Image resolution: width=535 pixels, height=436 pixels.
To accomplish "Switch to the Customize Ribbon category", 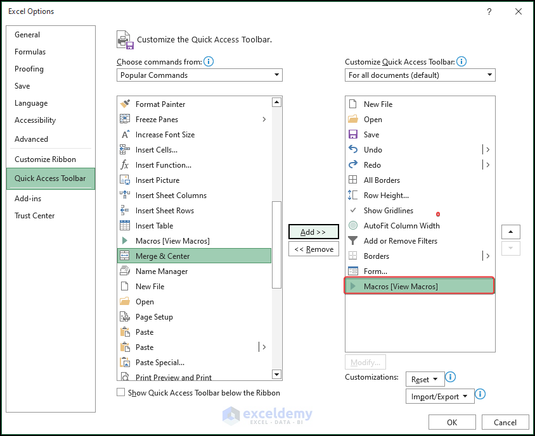I will [45, 159].
